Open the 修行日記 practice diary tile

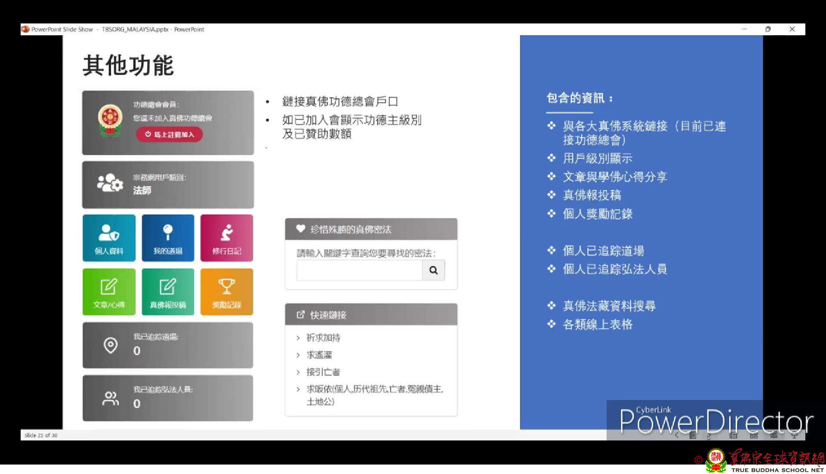(x=227, y=238)
